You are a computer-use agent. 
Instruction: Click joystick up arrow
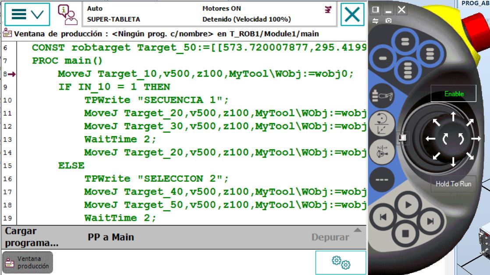(x=453, y=117)
